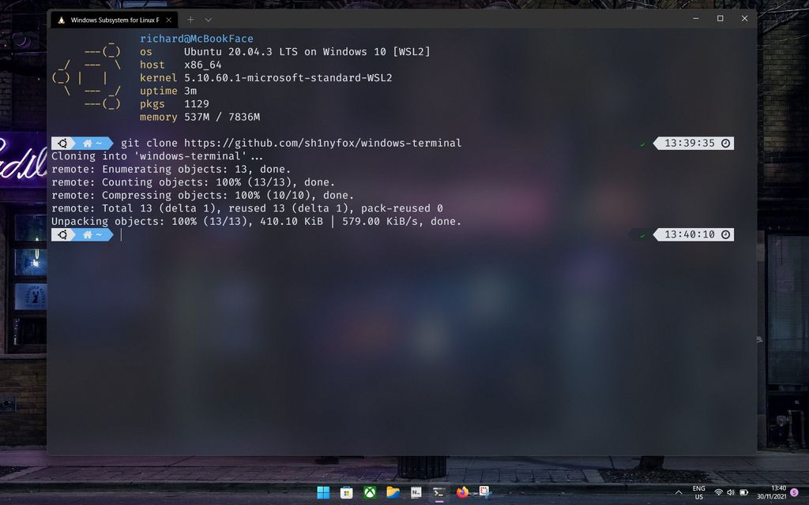Click the green checkmark next to the timestamp
Image resolution: width=809 pixels, height=505 pixels.
642,143
